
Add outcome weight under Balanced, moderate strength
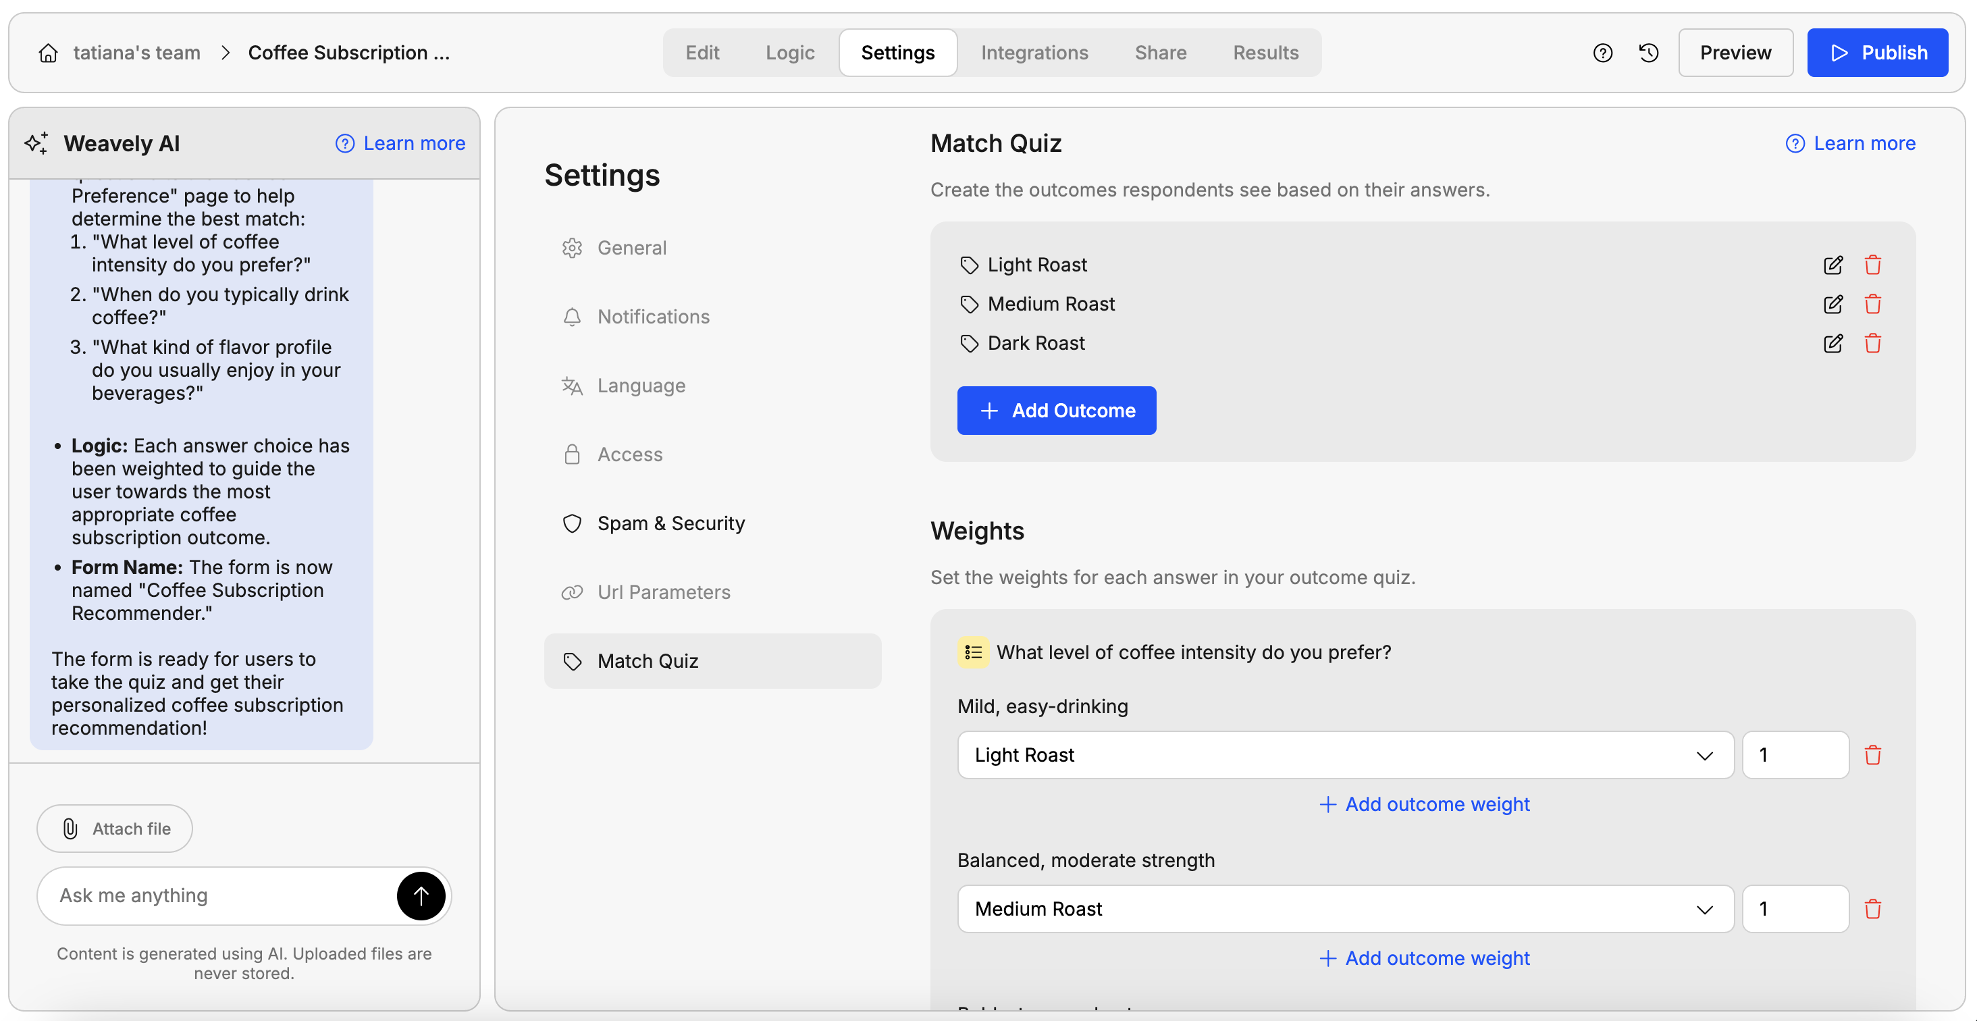(x=1425, y=958)
